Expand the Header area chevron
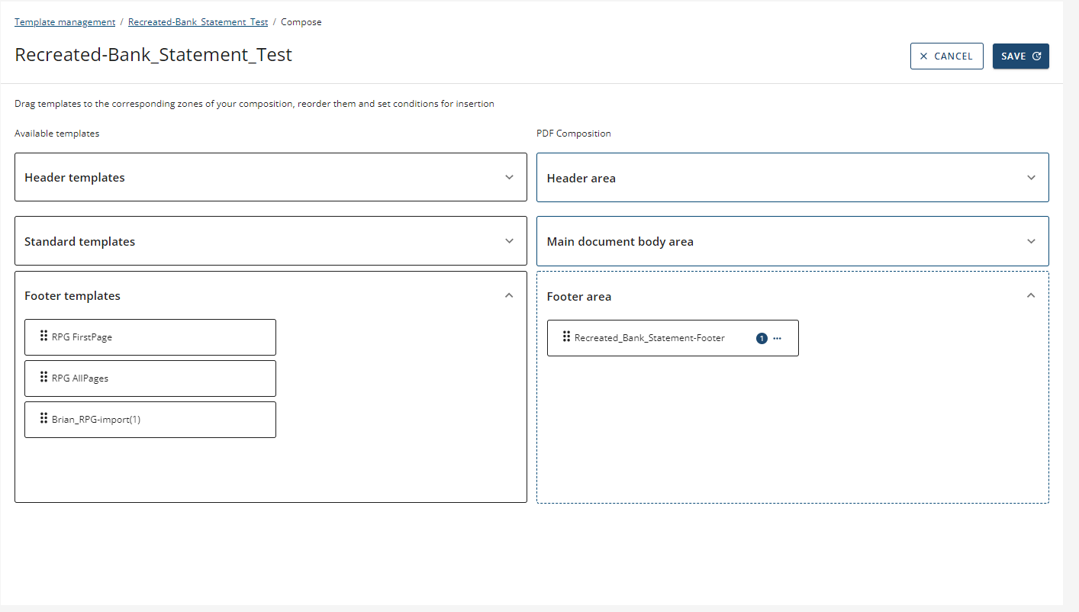 click(x=1031, y=178)
